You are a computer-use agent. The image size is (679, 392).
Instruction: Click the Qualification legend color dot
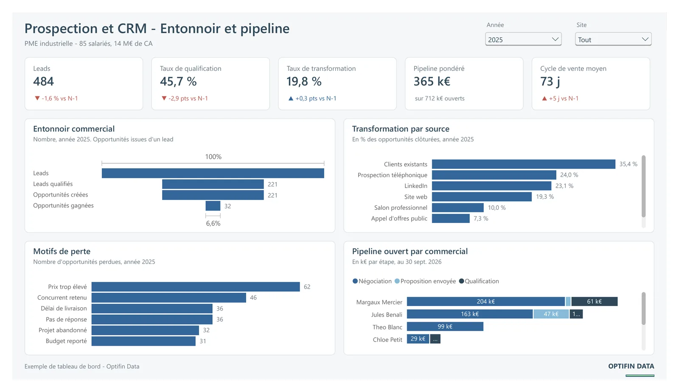coord(461,281)
